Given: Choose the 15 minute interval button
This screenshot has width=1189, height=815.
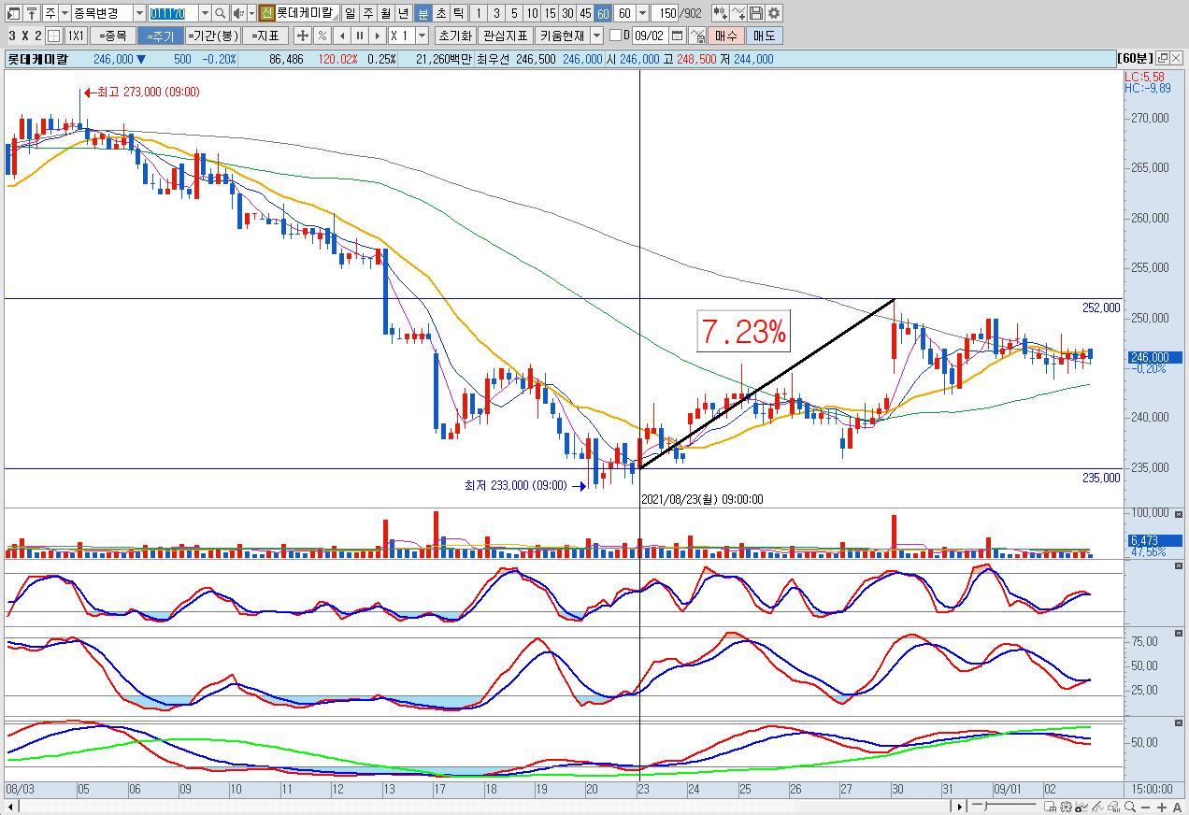Looking at the screenshot, I should 550,13.
